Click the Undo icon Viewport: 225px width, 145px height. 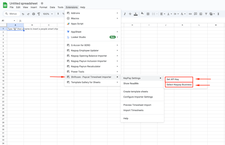click(x=23, y=14)
